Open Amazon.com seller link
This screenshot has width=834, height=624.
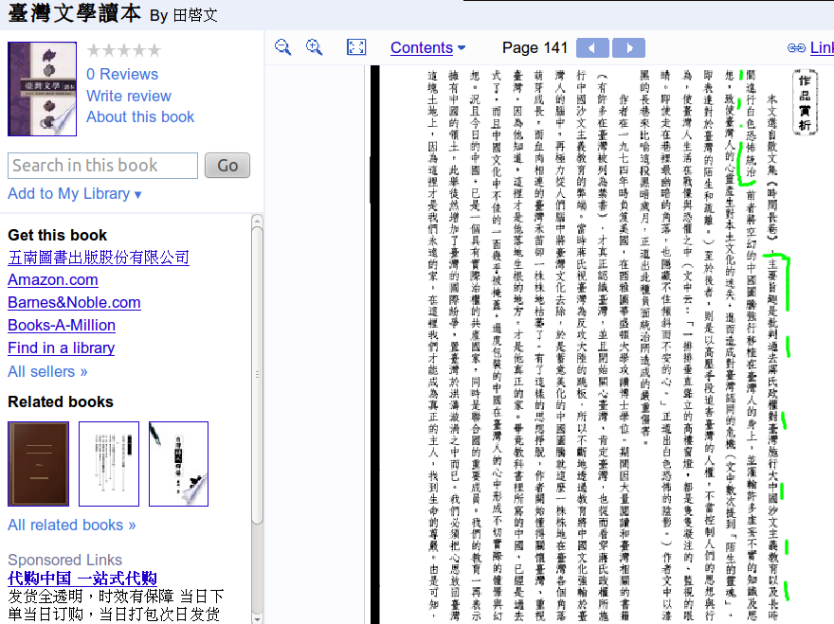click(53, 279)
